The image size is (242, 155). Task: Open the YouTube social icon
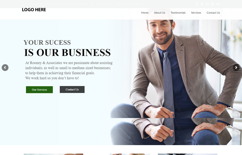click(x=212, y=4)
